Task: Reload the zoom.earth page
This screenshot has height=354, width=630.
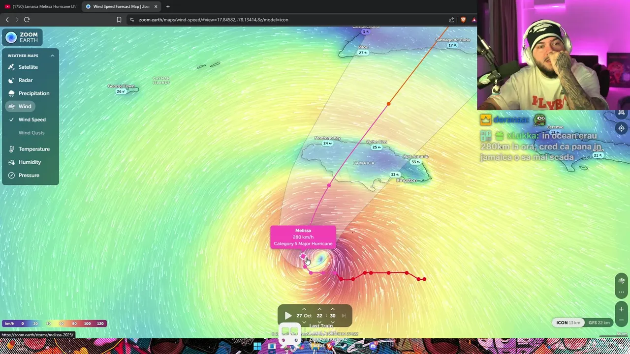Action: pos(27,20)
